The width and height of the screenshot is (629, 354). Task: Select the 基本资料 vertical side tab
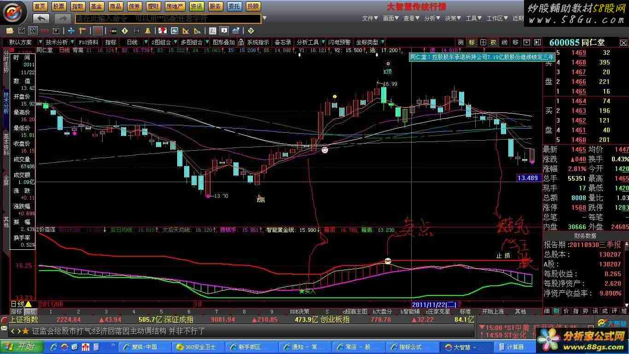pyautogui.click(x=6, y=144)
